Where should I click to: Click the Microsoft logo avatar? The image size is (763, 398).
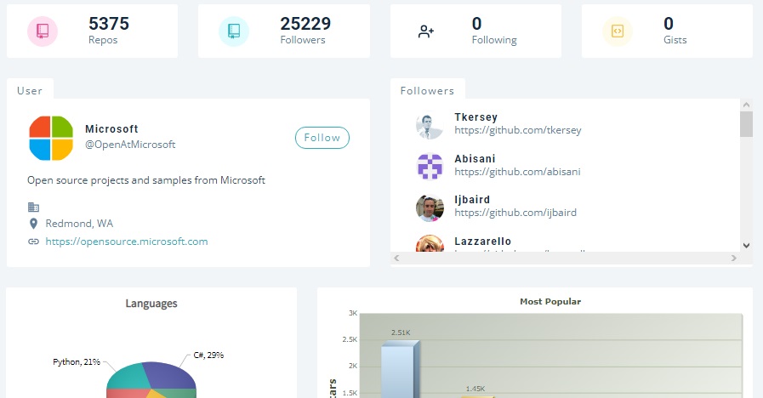point(50,138)
